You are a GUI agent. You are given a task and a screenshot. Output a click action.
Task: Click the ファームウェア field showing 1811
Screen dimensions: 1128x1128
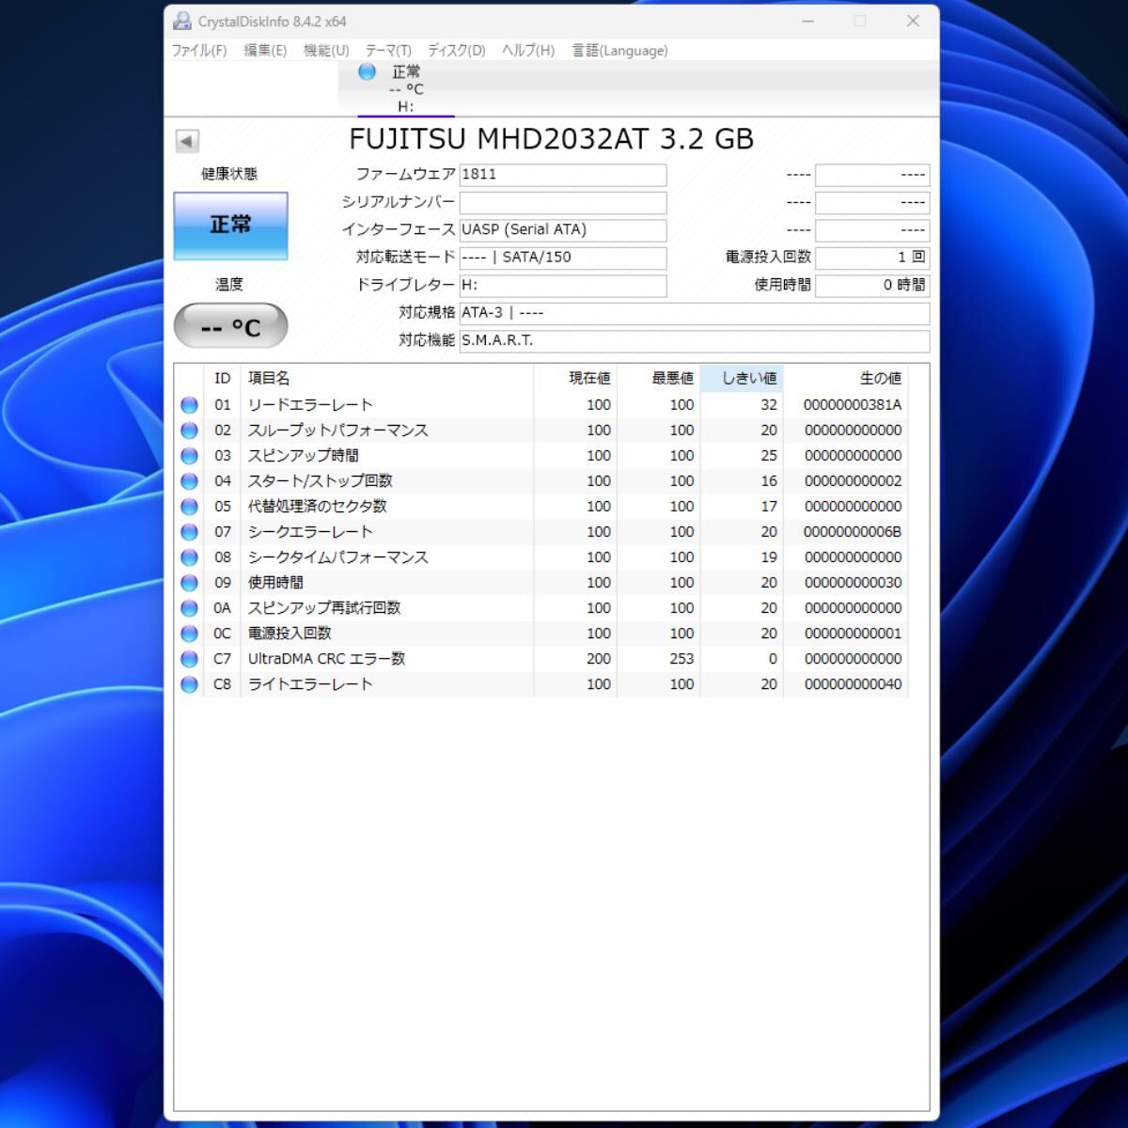click(x=562, y=175)
